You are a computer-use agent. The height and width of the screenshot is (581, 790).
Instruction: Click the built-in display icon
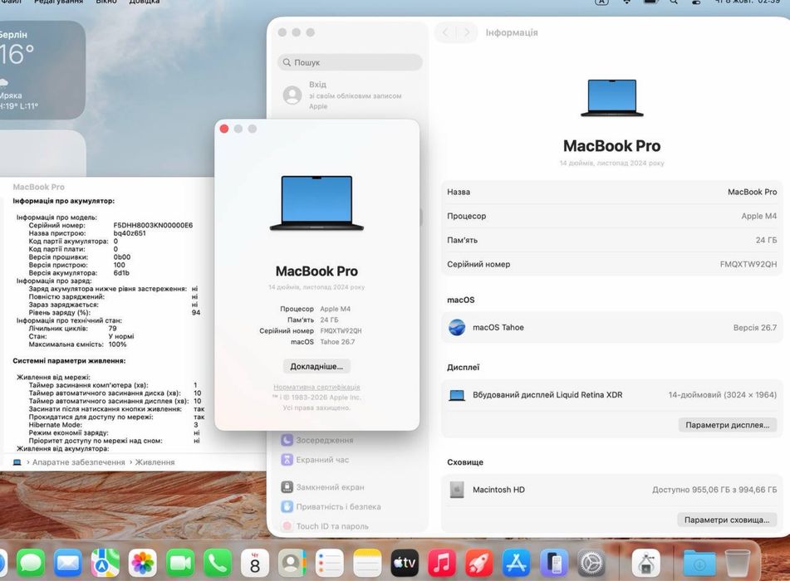pyautogui.click(x=457, y=395)
